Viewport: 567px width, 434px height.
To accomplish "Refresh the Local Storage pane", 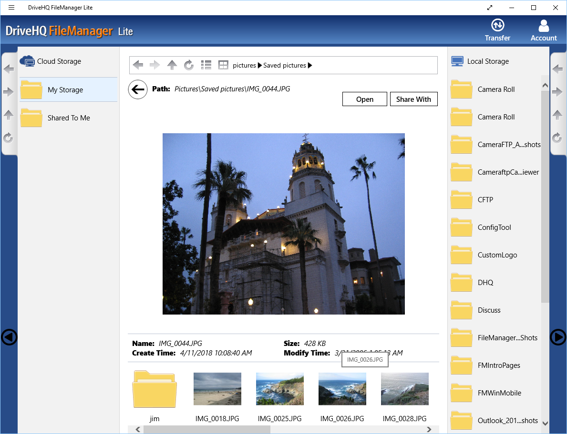I will (x=557, y=138).
